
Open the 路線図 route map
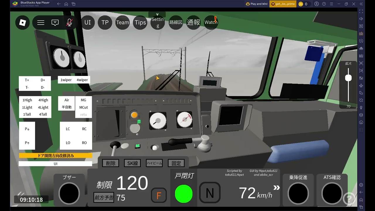tap(176, 23)
